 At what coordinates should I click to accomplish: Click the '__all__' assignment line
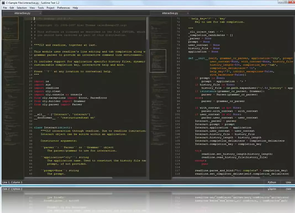(x=62, y=114)
